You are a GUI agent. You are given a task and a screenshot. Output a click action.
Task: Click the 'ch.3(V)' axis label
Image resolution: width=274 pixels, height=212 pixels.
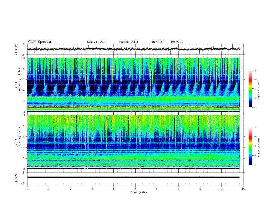[17, 178]
